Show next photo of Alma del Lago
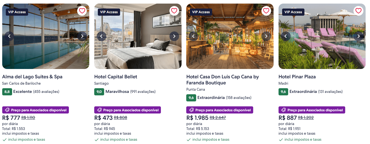This screenshot has height=144, width=370. [x=82, y=36]
